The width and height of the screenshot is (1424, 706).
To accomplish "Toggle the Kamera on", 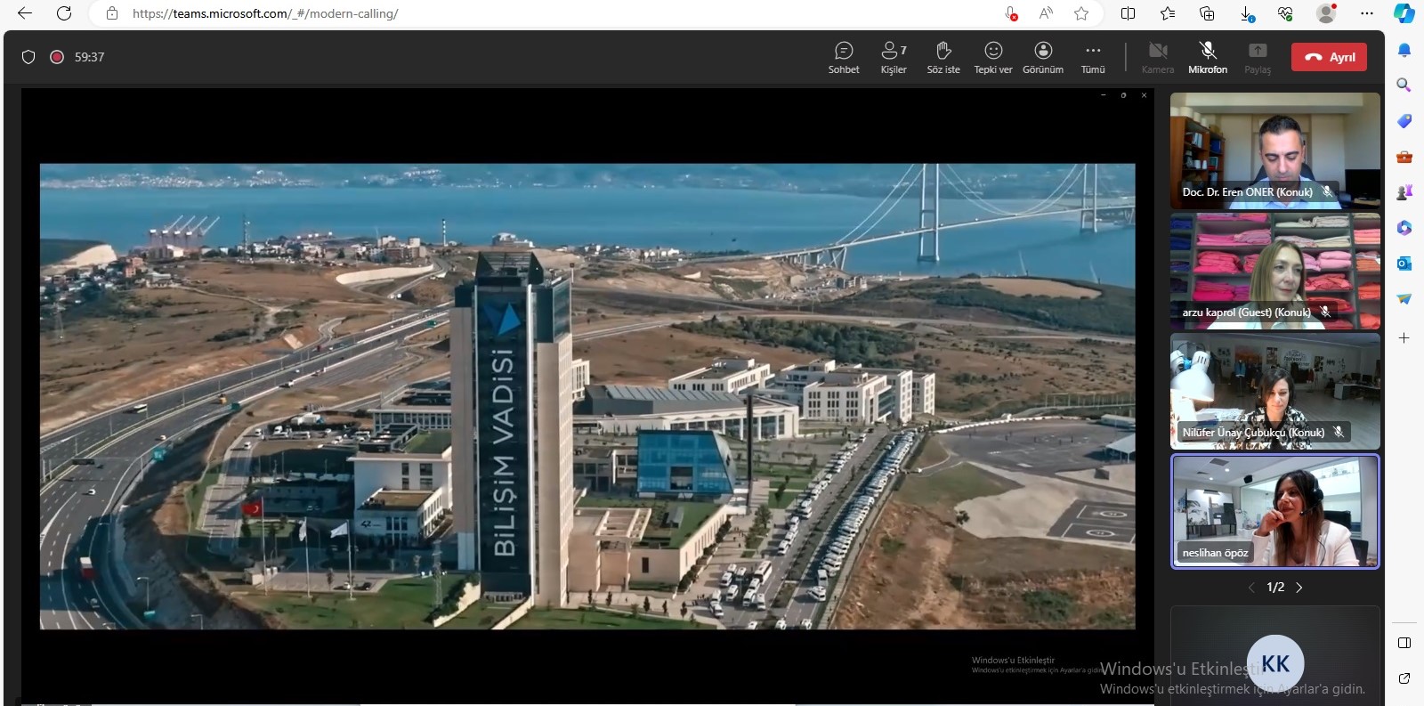I will tap(1158, 57).
